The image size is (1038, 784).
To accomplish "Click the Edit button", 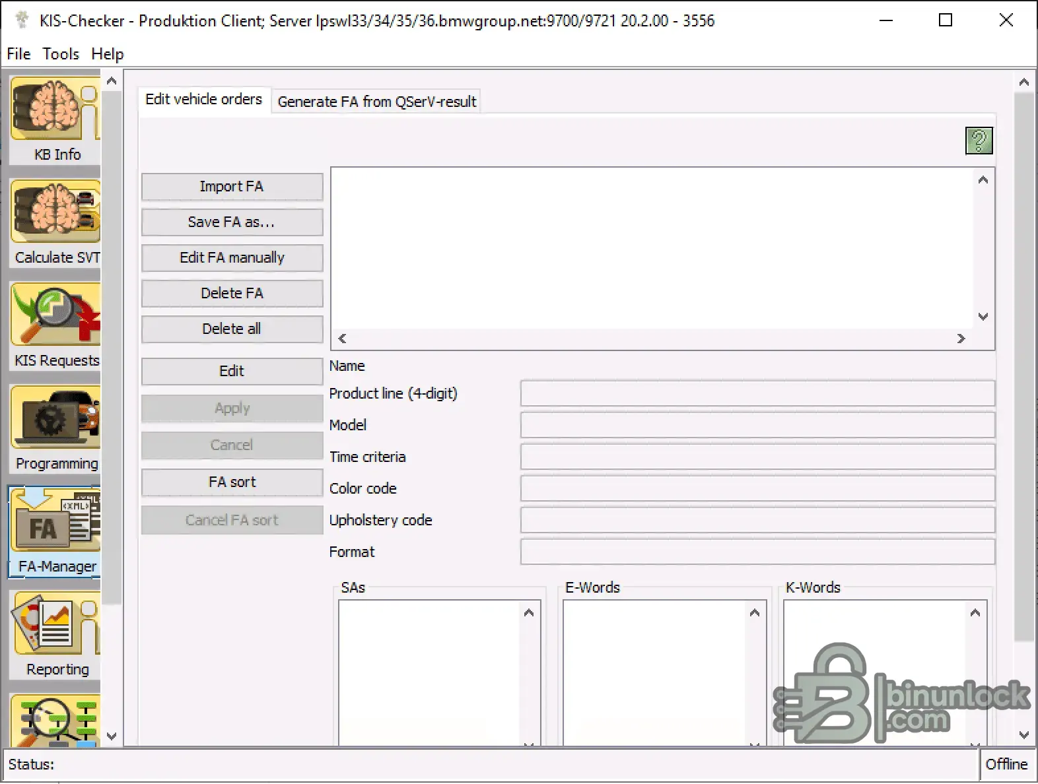I will click(232, 372).
